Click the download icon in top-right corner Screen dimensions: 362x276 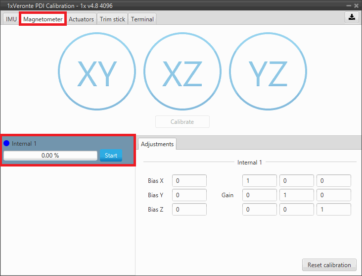(352, 17)
